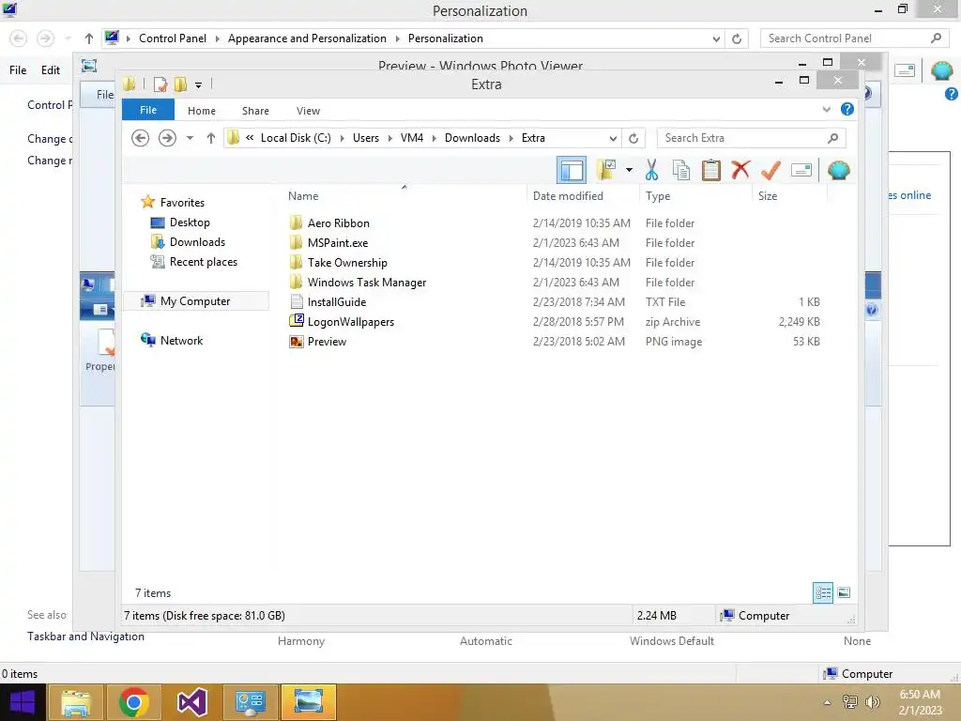Viewport: 961px width, 721px height.
Task: Select the Aero Ribbon folder
Action: click(338, 223)
